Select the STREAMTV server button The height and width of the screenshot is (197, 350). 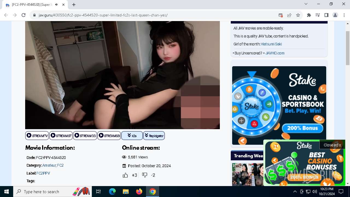37,136
